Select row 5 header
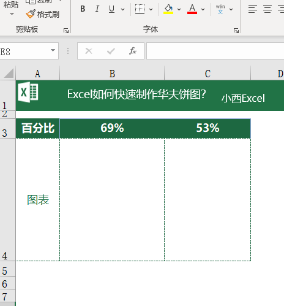The image size is (284, 306). [7, 269]
